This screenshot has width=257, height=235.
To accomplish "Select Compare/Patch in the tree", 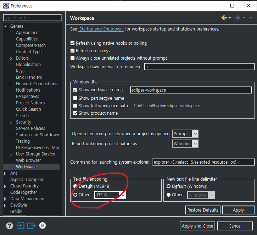I will 31,45.
